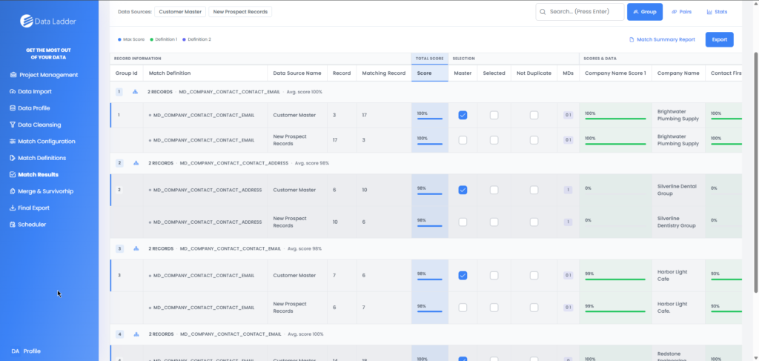
Task: Click the group hierarchy icon for group 2
Action: (136, 163)
